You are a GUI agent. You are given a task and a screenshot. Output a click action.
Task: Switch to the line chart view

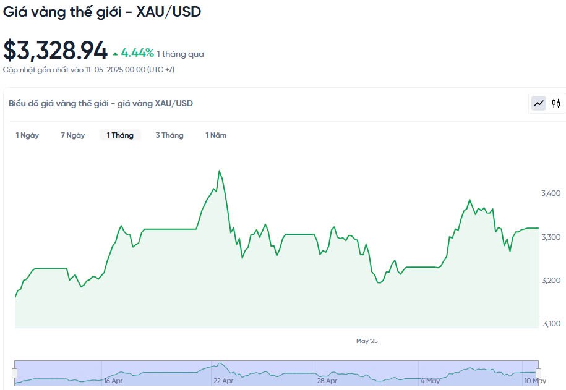coord(539,103)
